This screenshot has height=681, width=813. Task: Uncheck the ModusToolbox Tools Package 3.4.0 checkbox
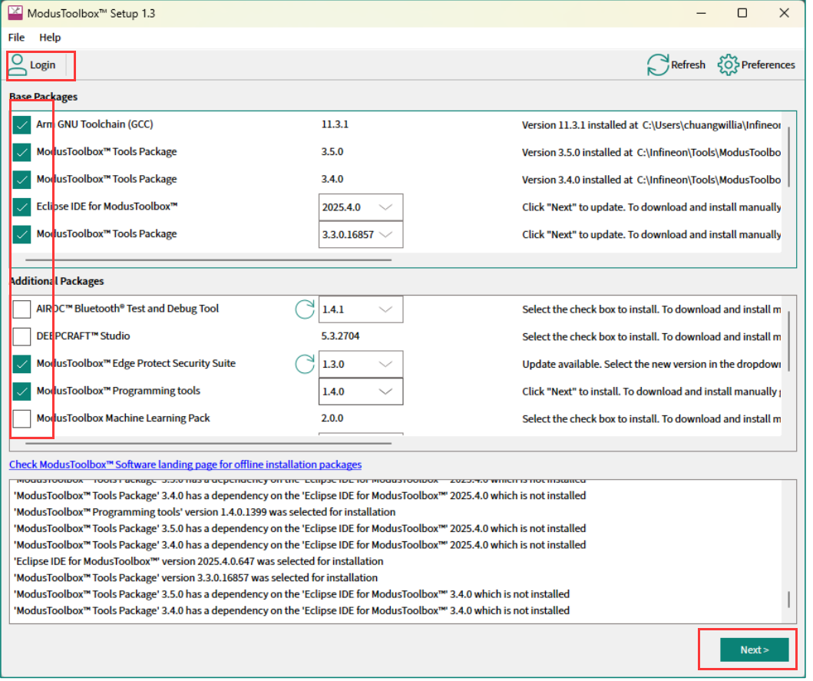pyautogui.click(x=21, y=180)
